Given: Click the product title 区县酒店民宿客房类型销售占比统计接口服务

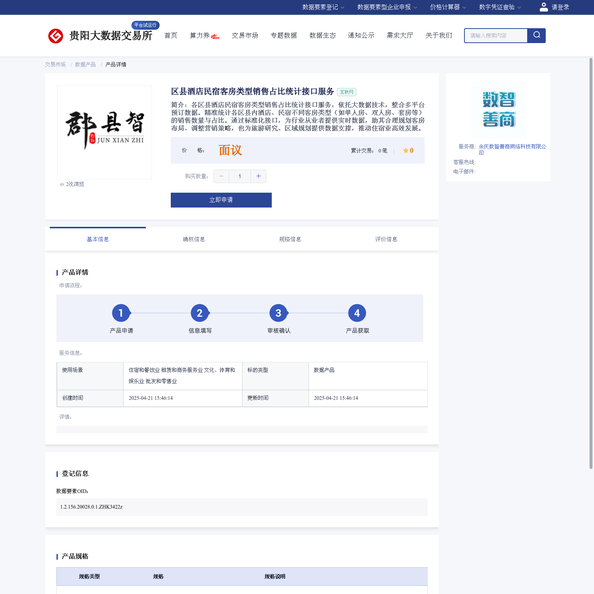Looking at the screenshot, I should [x=252, y=92].
